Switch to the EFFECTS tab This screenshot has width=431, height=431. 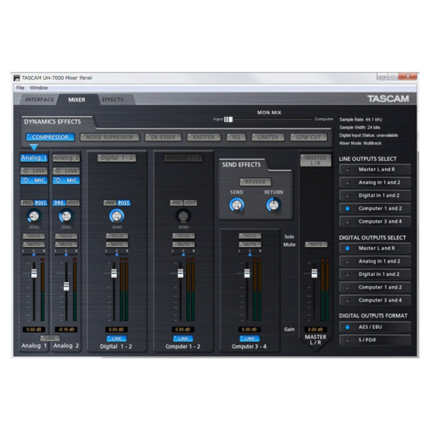113,100
